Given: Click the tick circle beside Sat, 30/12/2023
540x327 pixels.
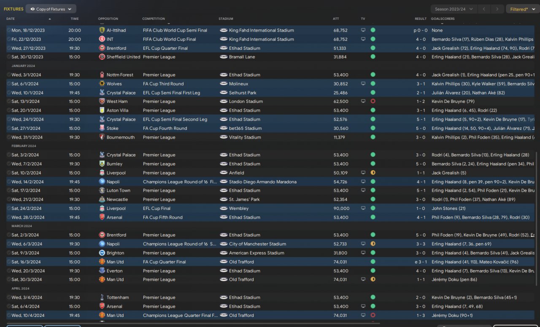Looking at the screenshot, I should (x=8, y=57).
